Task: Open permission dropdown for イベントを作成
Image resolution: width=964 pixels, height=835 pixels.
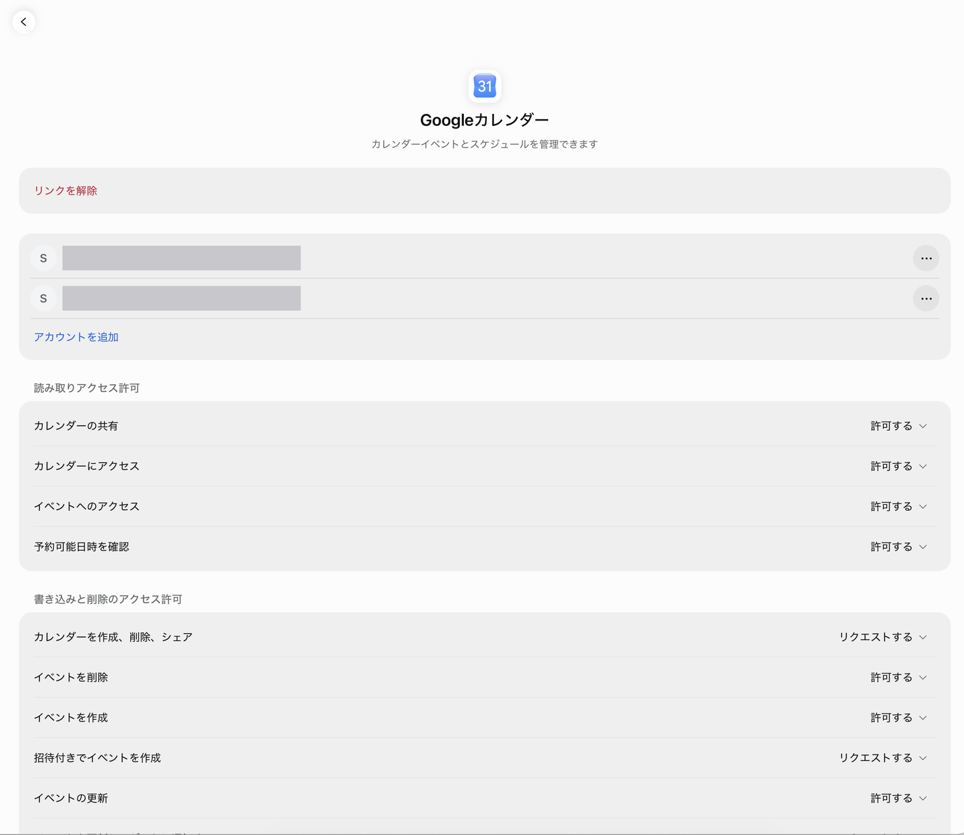Action: point(898,718)
